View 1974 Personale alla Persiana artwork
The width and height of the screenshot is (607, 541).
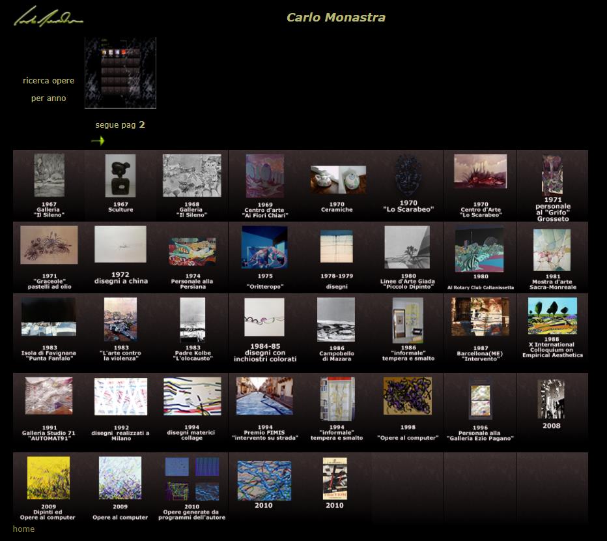[x=192, y=252]
